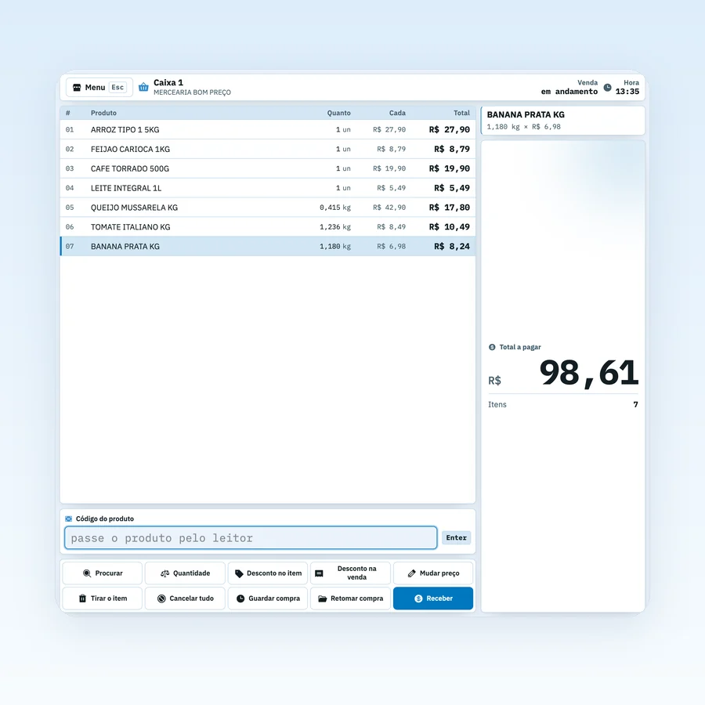The width and height of the screenshot is (705, 705).
Task: Select the CAFE TORRADO 500G row
Action: click(x=268, y=168)
